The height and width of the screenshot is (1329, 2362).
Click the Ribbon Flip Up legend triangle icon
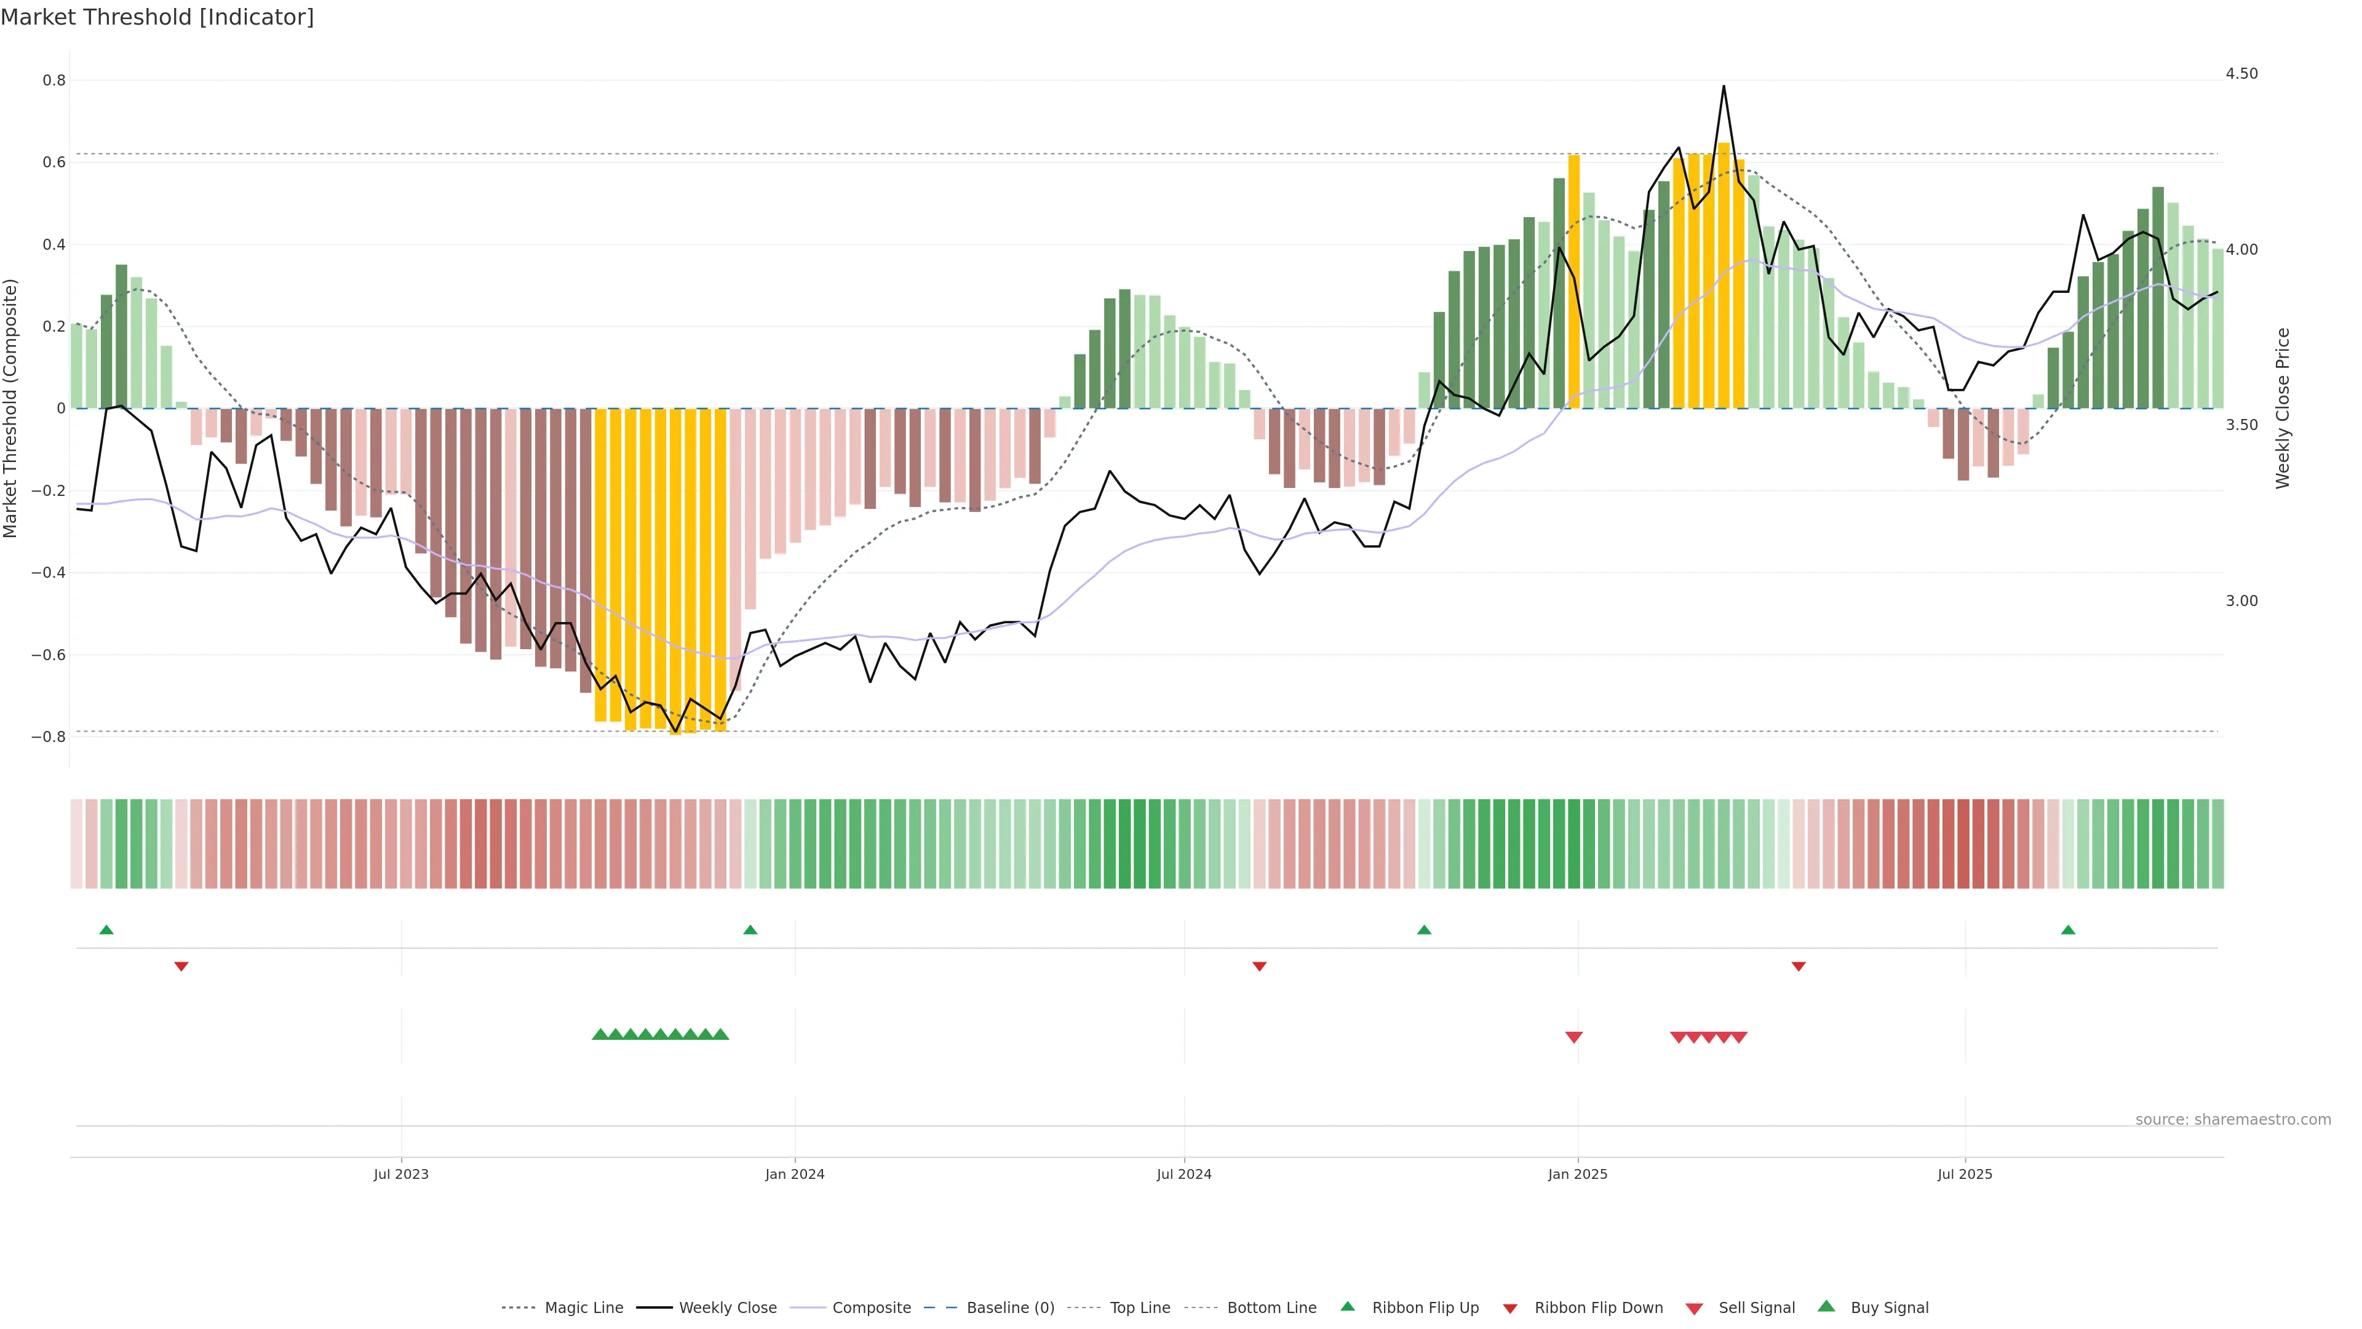point(1347,1306)
